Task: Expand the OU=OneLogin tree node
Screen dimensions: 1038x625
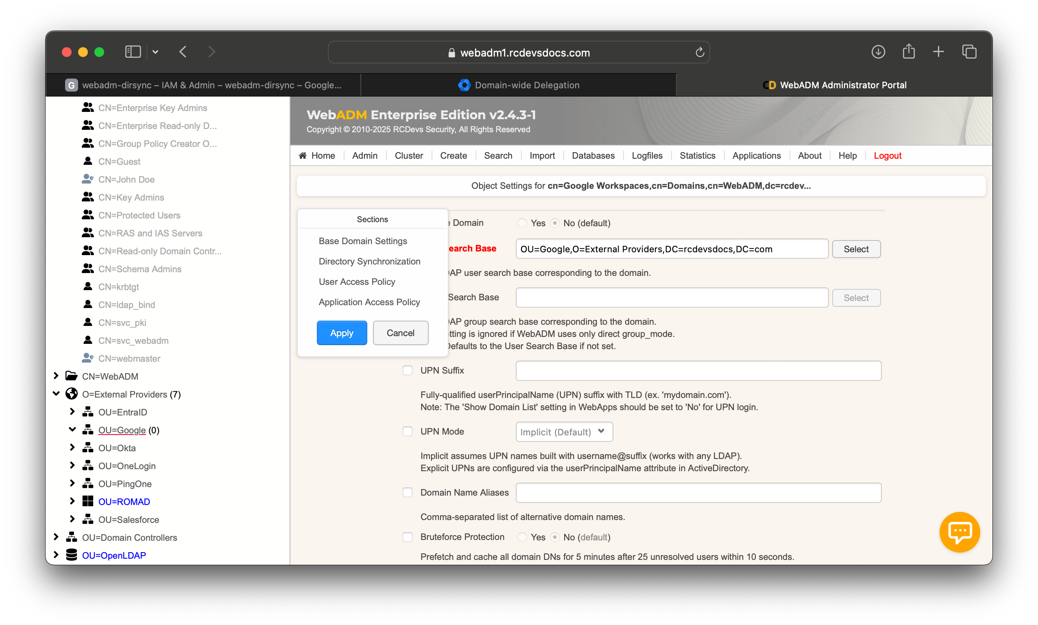Action: (x=72, y=465)
